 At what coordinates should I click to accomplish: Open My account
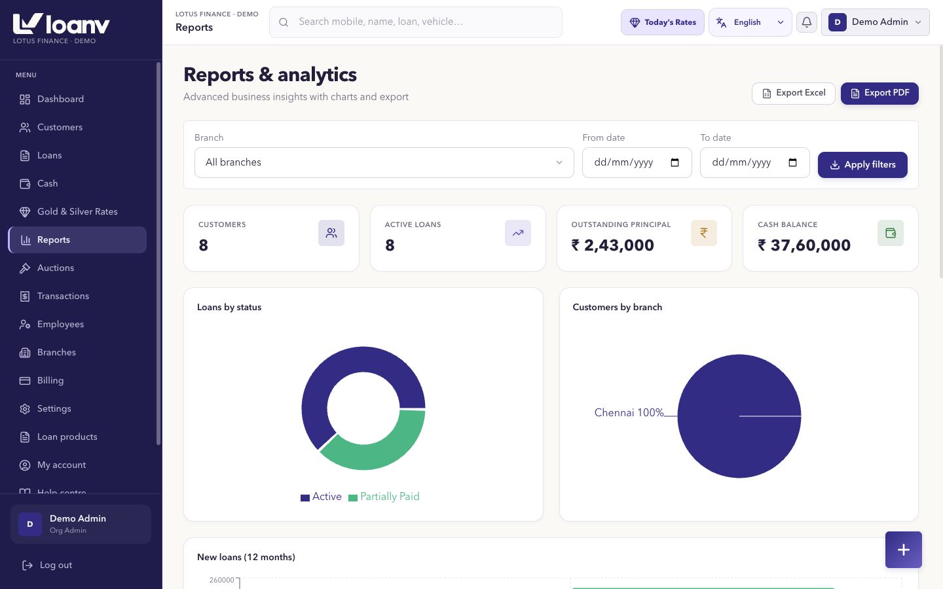[77, 465]
